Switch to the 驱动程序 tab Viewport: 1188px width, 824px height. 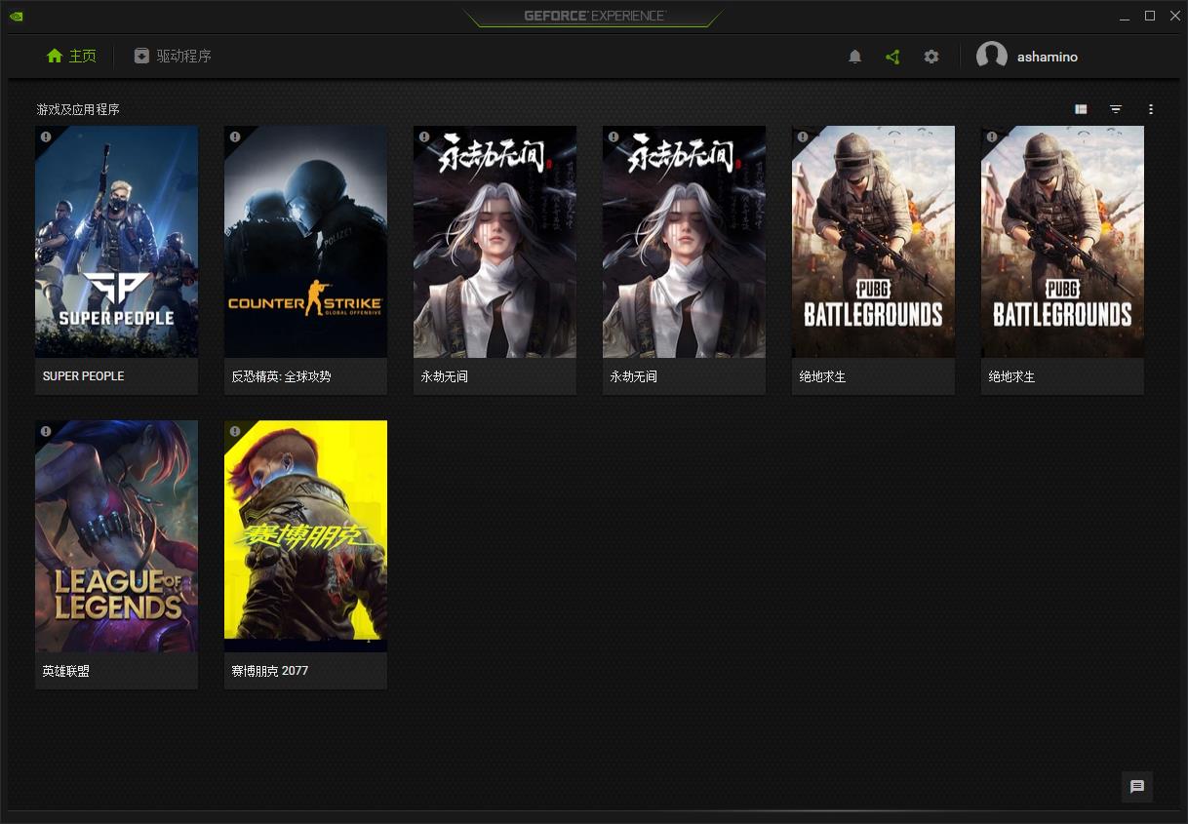click(x=182, y=56)
